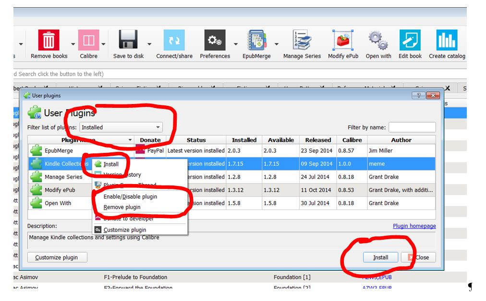Click into the Filter by name field
This screenshot has height=301, width=486.
[412, 127]
